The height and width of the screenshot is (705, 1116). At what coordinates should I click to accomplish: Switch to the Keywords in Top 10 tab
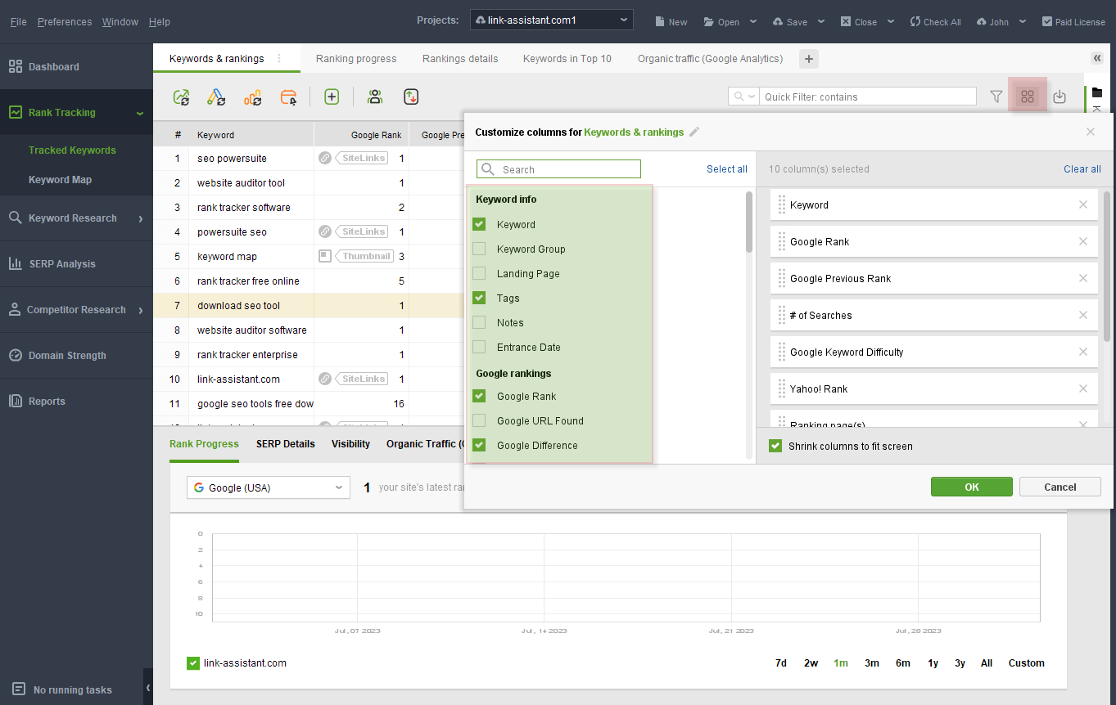click(x=567, y=59)
